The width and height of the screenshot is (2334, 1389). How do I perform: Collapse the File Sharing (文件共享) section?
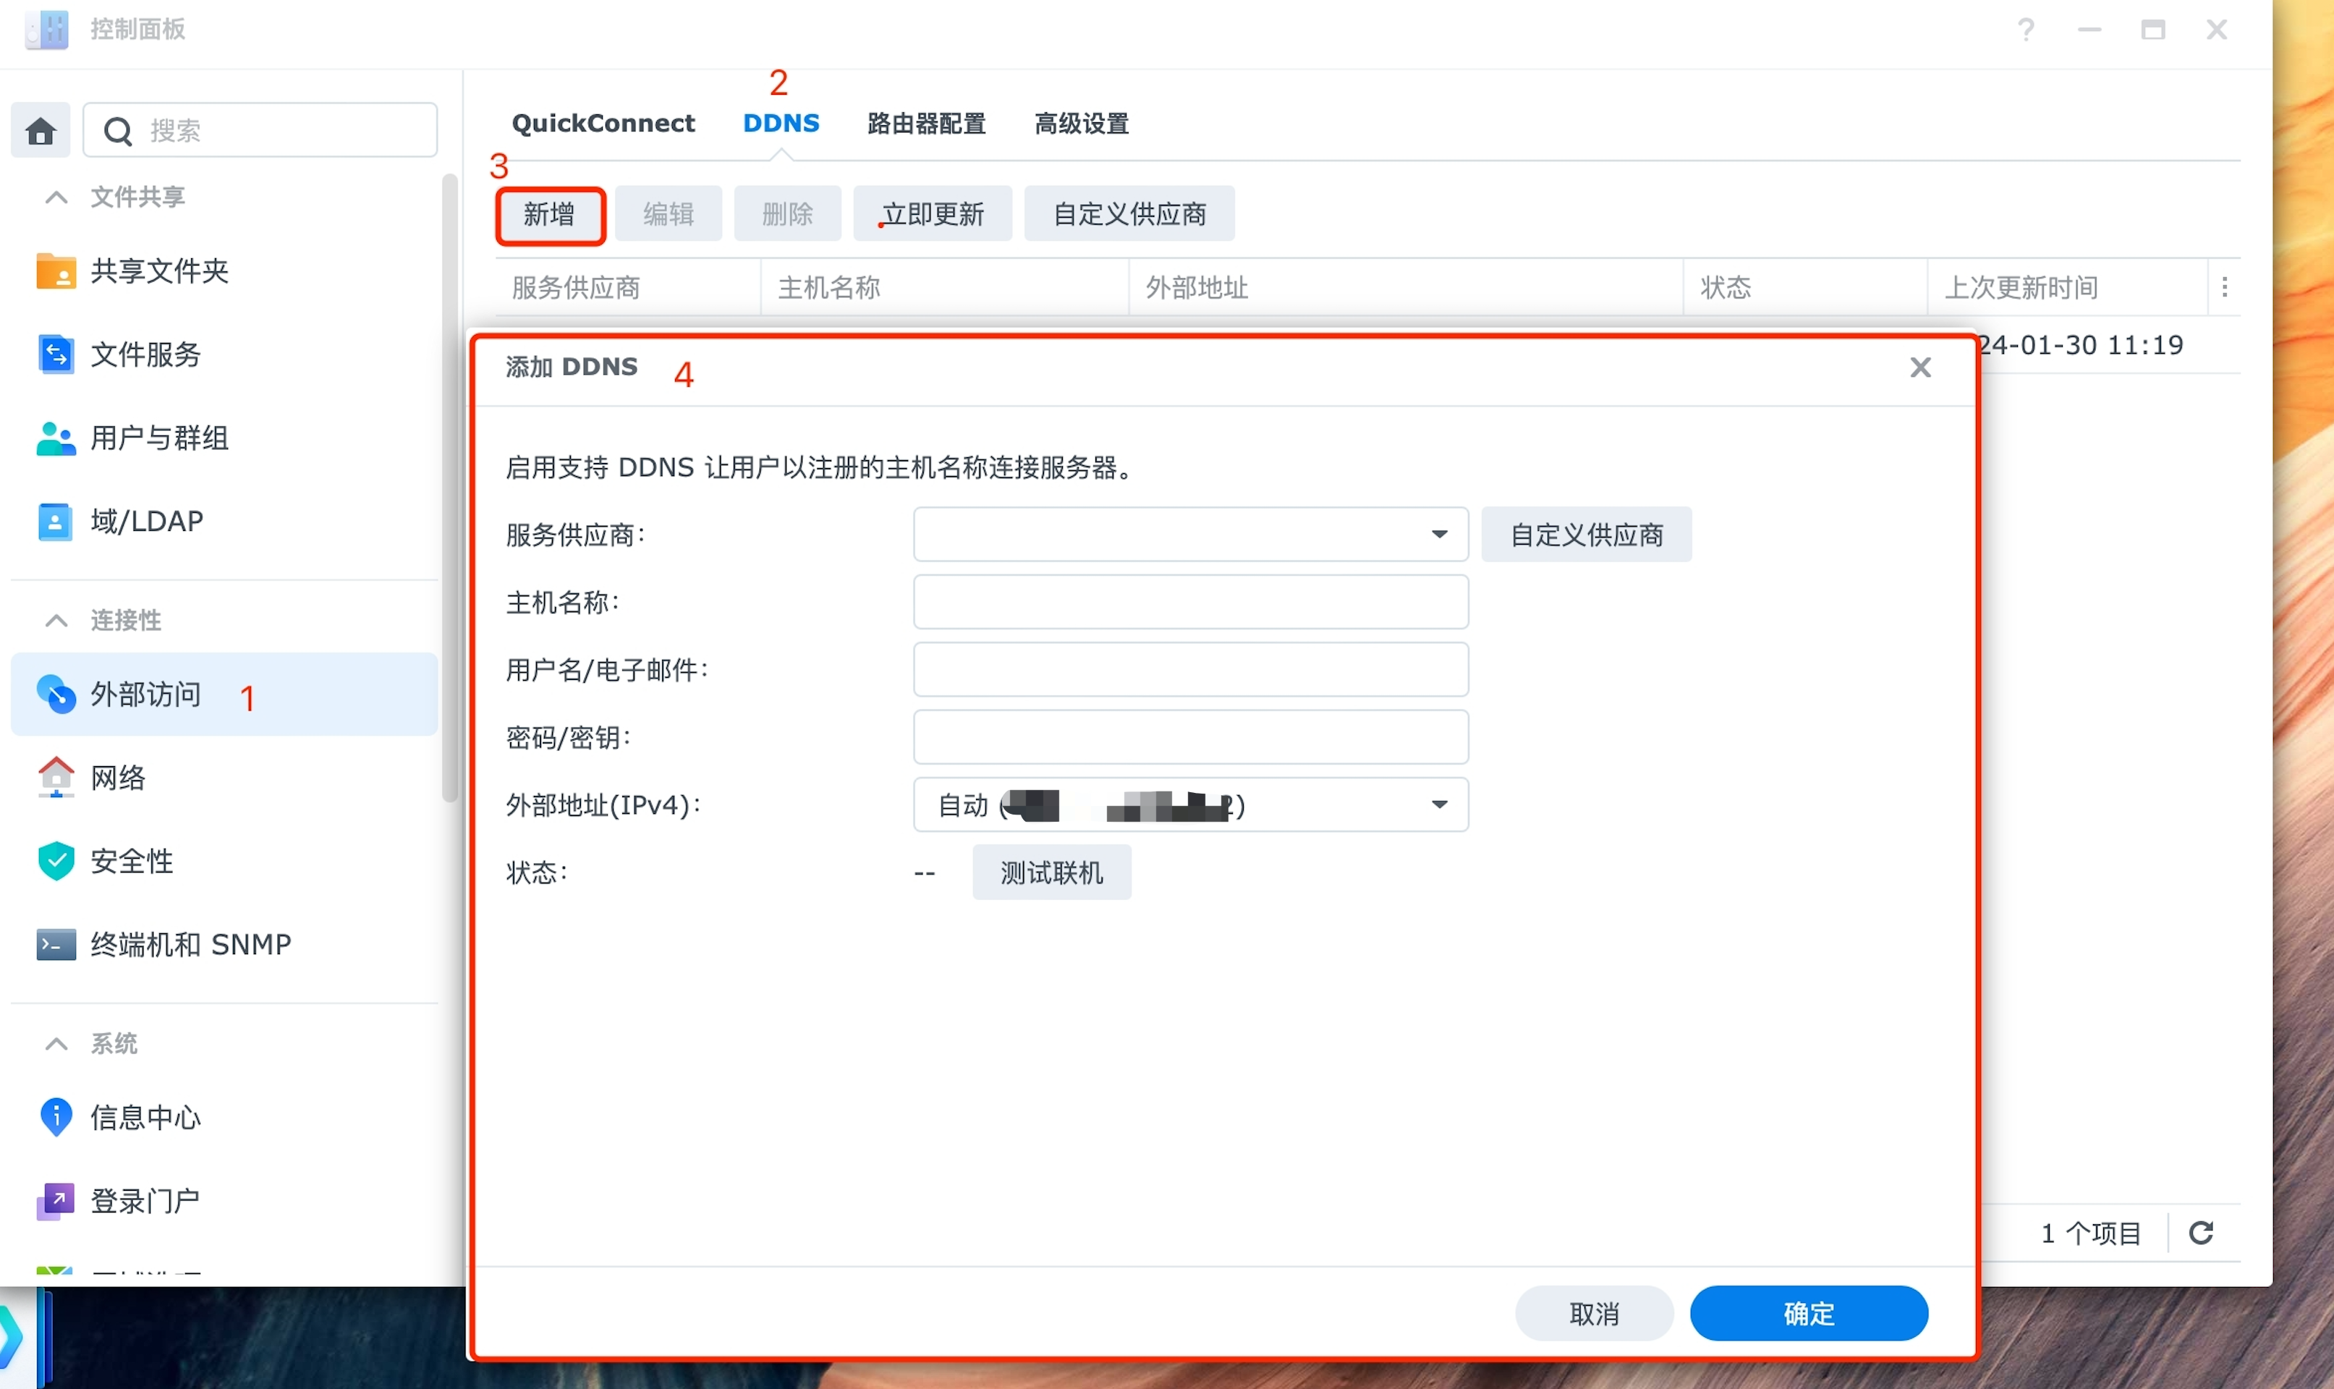56,197
